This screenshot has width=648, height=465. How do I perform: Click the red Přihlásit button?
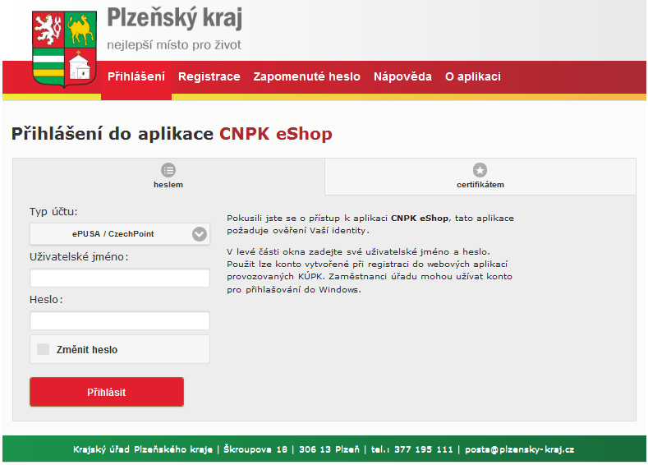pos(107,392)
